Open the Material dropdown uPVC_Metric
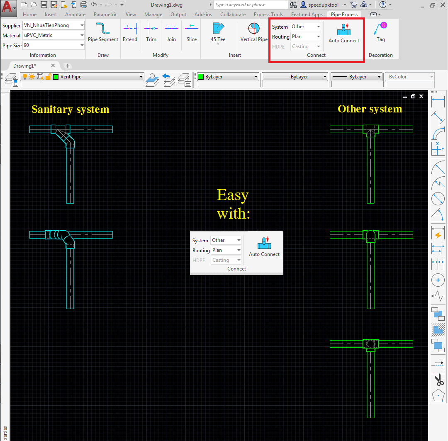Viewport: 448px width, 441px height. [x=54, y=35]
